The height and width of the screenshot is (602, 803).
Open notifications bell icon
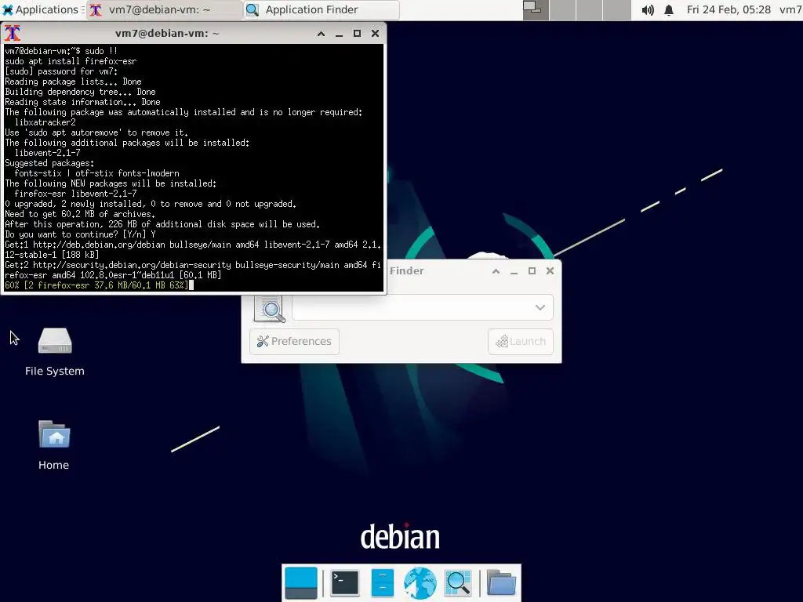coord(669,9)
